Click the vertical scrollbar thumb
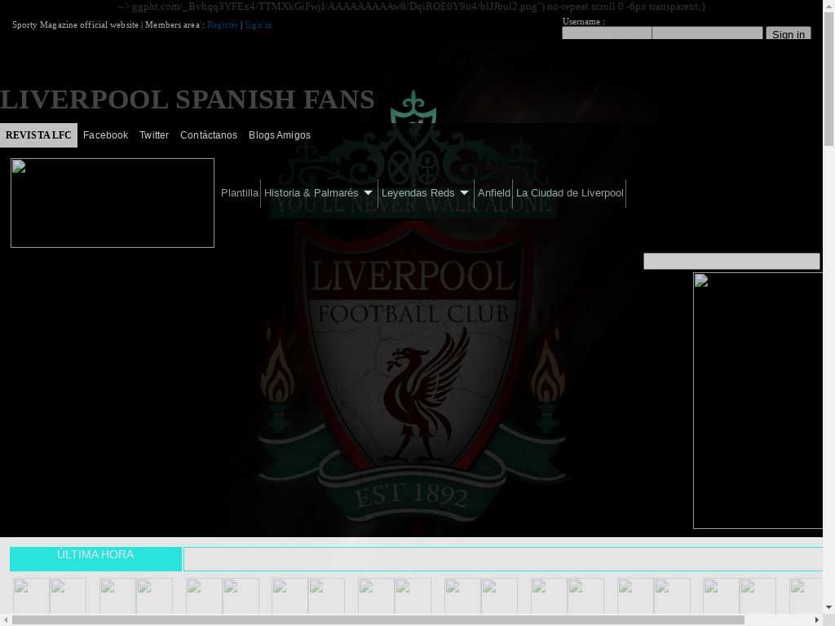This screenshot has height=626, width=835. (x=828, y=78)
